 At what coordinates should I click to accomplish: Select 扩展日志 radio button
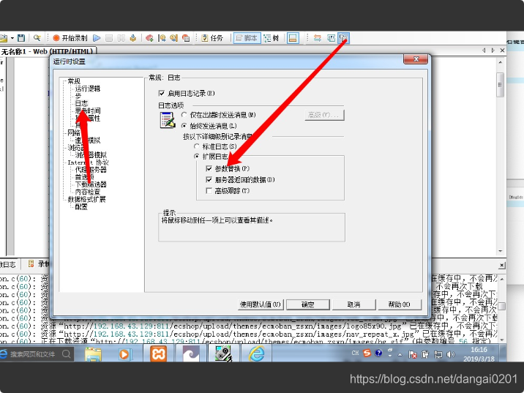[x=196, y=157]
